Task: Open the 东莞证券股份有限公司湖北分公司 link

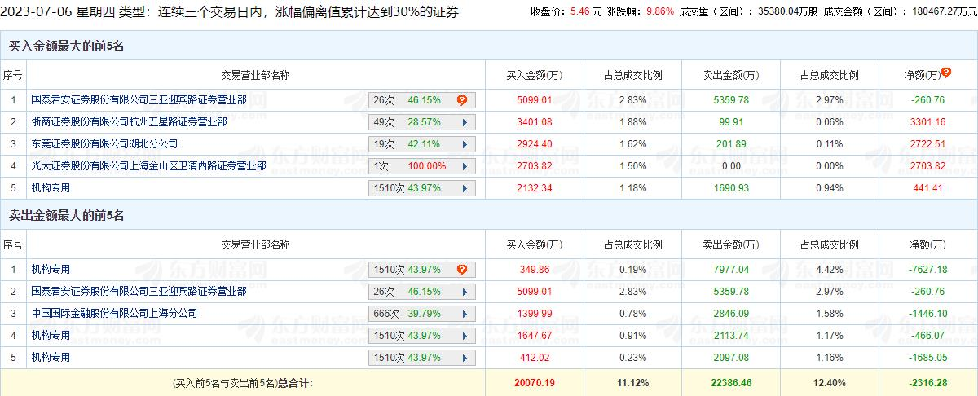Action: click(104, 144)
